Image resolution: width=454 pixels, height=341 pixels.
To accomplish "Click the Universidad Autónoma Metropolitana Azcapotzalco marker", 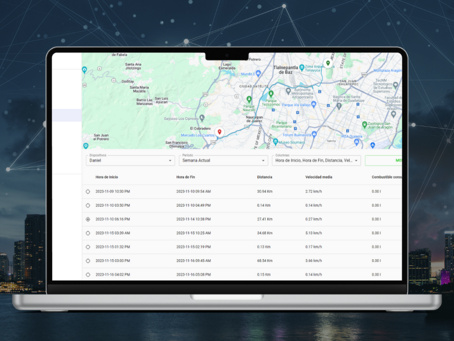I will [288, 91].
